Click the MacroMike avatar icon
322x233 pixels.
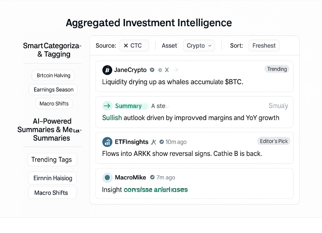[107, 178]
